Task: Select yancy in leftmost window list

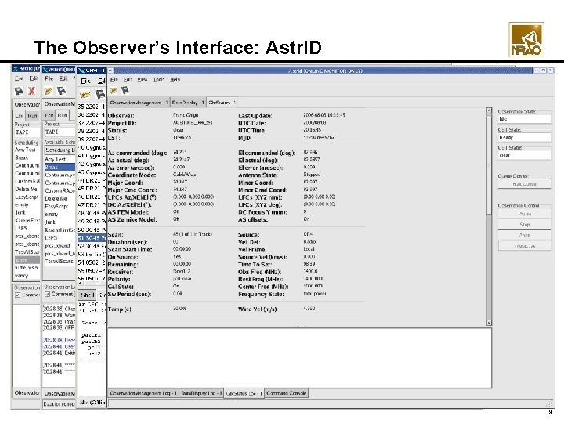Action: tap(21, 276)
